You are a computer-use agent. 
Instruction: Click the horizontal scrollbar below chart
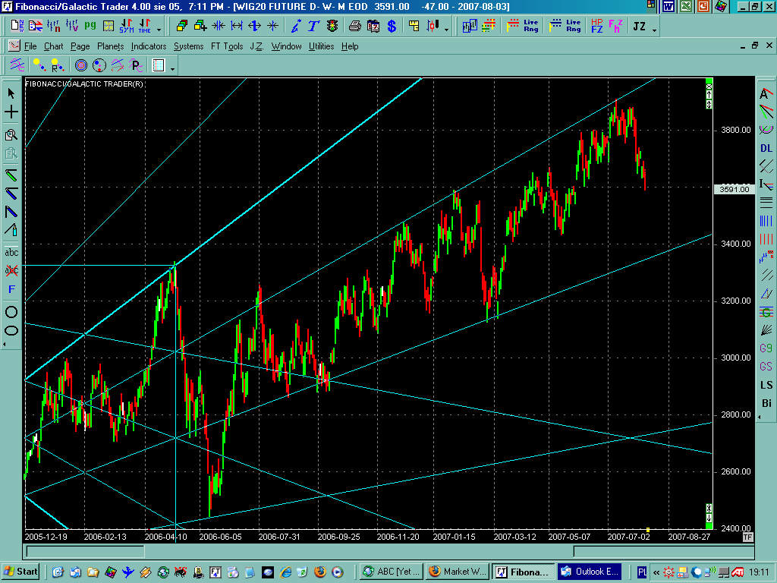point(389,551)
